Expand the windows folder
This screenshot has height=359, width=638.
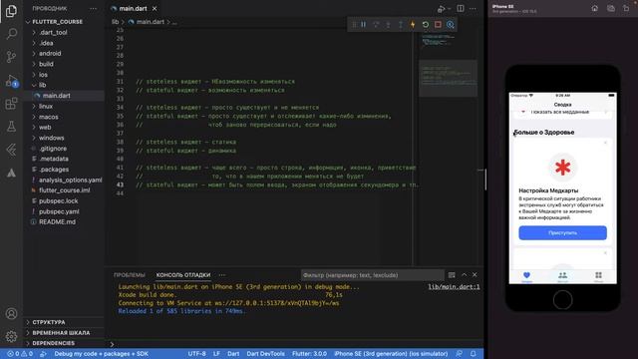point(51,138)
